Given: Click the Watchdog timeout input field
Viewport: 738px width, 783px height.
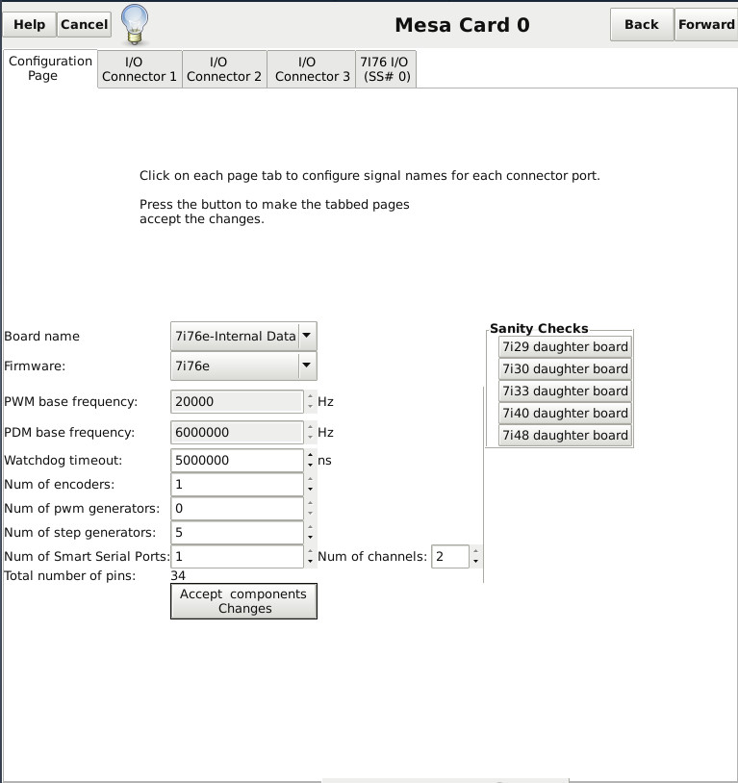Looking at the screenshot, I should [237, 461].
